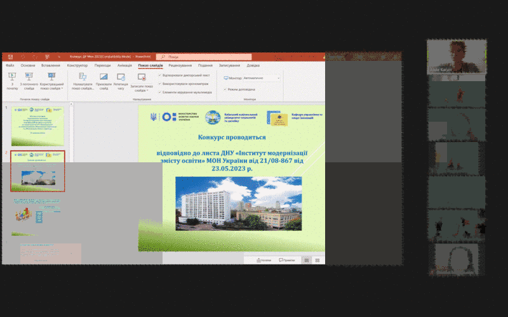Screen dimensions: 508x317
Task: Toggle Відтворювати дикторський текст checkbox
Action: pos(160,75)
